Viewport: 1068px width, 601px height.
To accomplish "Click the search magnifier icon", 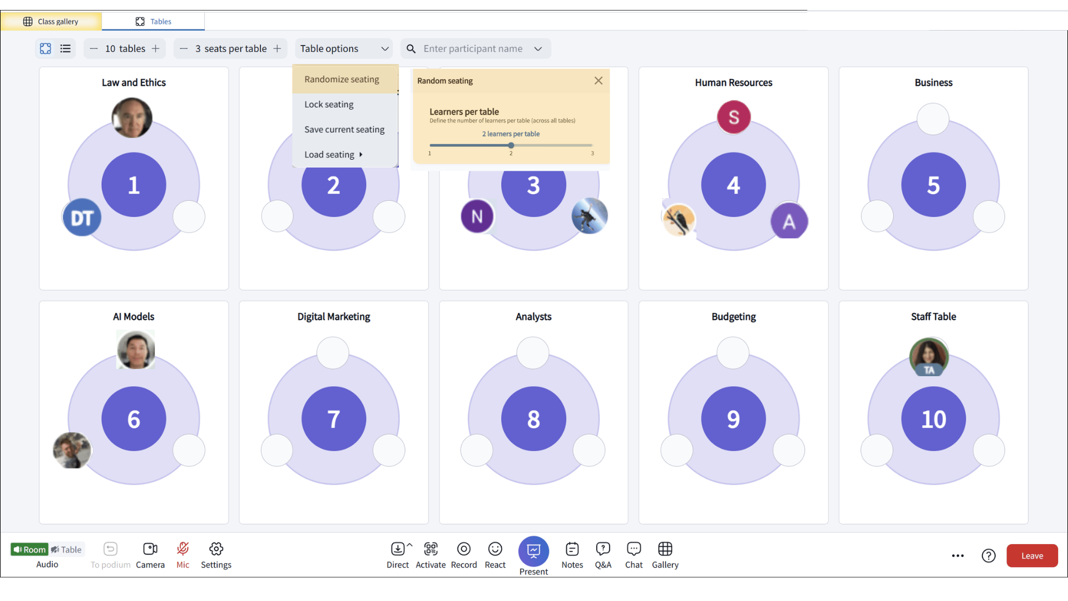I will (411, 49).
